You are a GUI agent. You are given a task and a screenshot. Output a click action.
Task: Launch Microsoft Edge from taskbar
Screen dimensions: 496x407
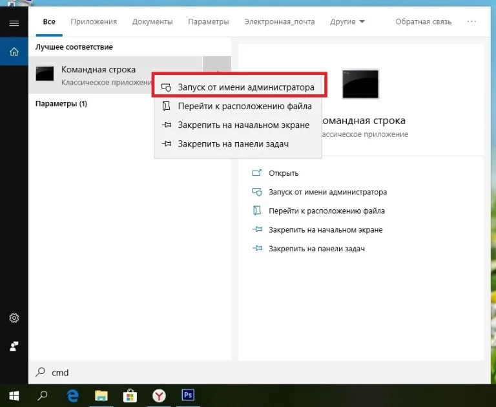pos(73,395)
